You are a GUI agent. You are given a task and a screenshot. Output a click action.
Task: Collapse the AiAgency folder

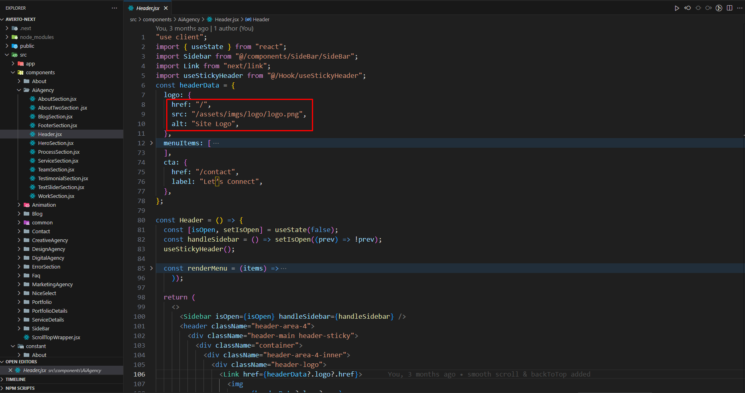click(x=19, y=90)
